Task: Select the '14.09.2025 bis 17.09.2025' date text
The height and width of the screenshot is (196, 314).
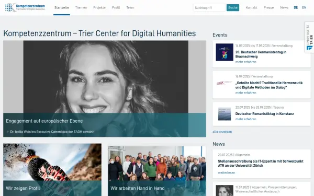Action: (x=253, y=46)
